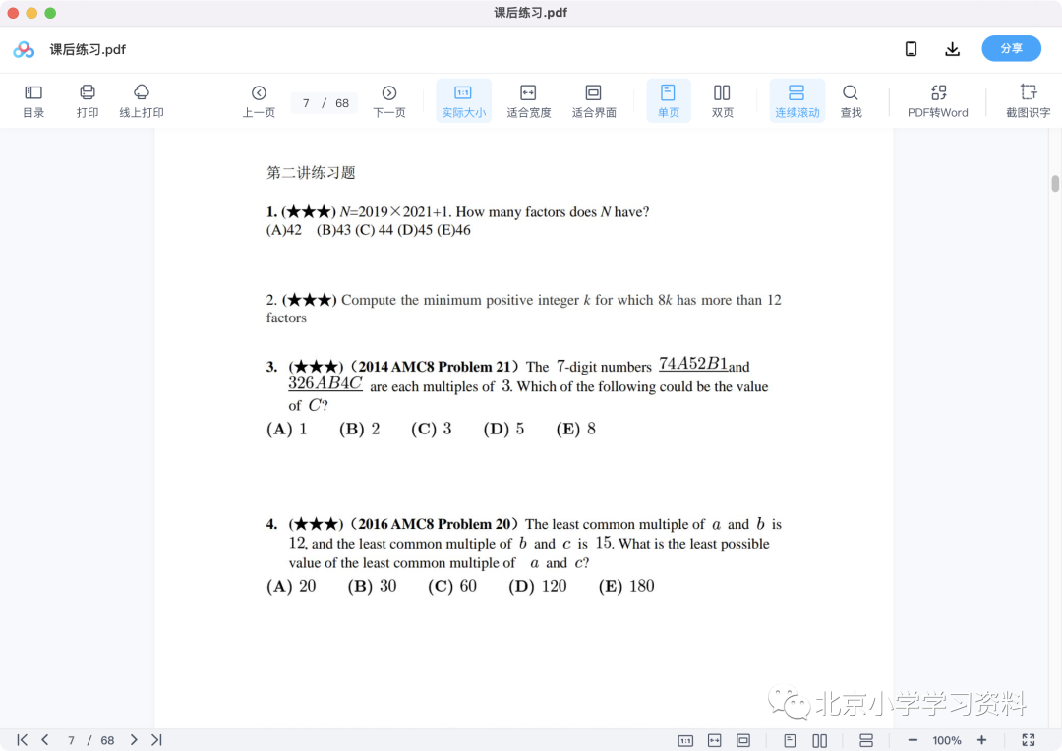Toggle continuous scroll icon in bottom bar
This screenshot has height=751, width=1062.
866,741
